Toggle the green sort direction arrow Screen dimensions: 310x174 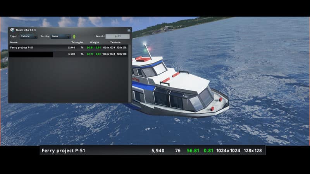(74, 36)
